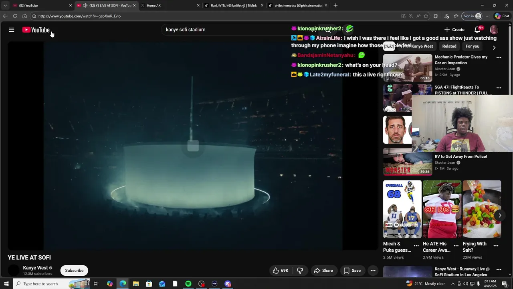The height and width of the screenshot is (289, 513).
Task: Open Edge settings and more menu
Action: point(487,16)
